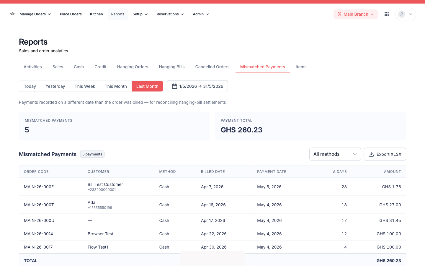Click the total amount GHS 260.23 in footer row

click(x=389, y=261)
